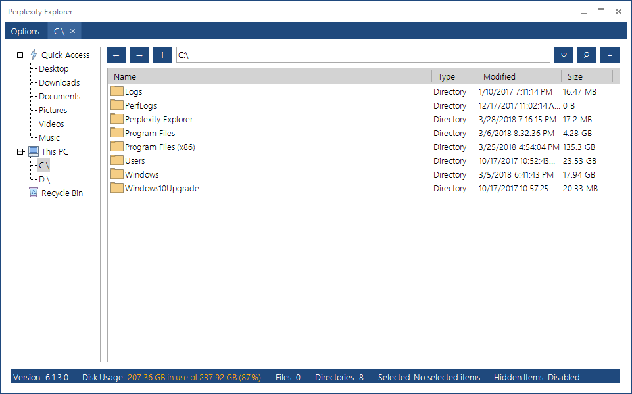The height and width of the screenshot is (394, 632).
Task: Open Music in Quick Access
Action: coord(49,138)
